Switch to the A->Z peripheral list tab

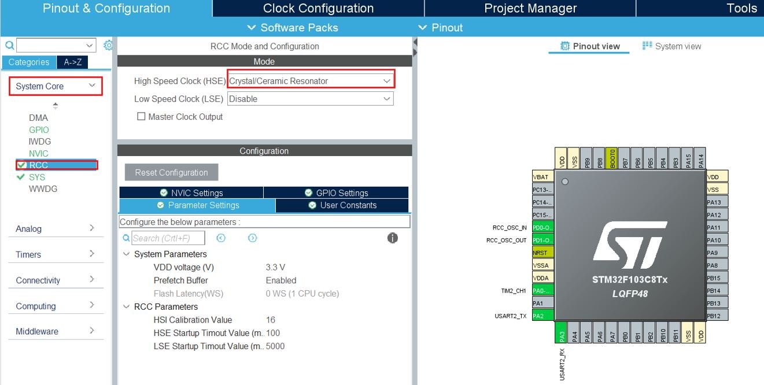(x=72, y=62)
